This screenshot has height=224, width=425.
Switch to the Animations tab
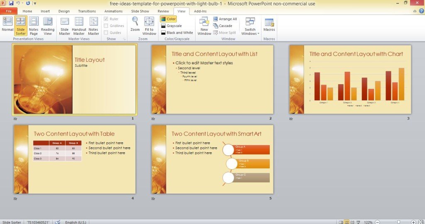pyautogui.click(x=113, y=11)
